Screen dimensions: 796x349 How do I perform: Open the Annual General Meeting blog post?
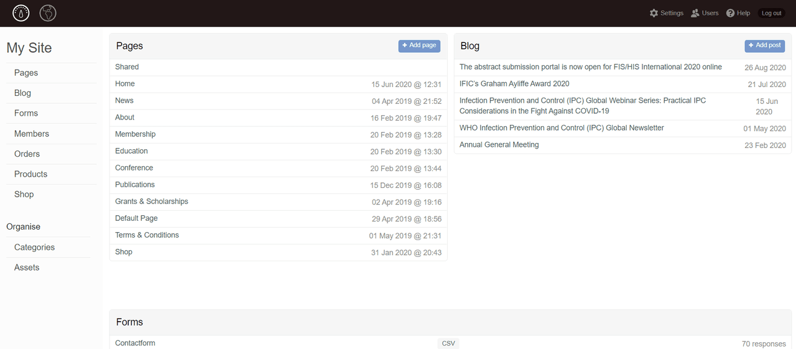[x=499, y=145]
